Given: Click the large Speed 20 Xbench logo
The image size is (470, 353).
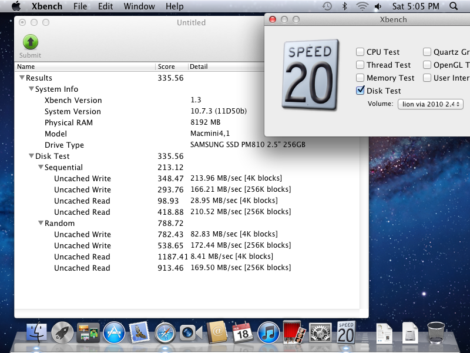Looking at the screenshot, I should click(311, 75).
